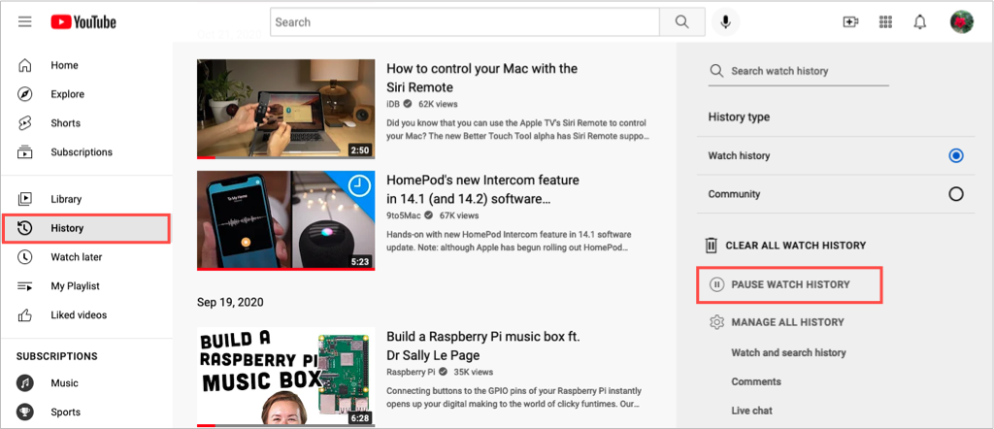Click the main Search input field

pyautogui.click(x=465, y=22)
